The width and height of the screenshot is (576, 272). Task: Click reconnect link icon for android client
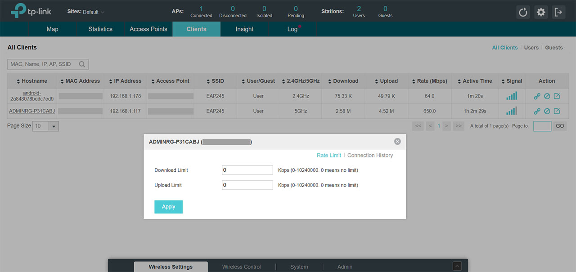pyautogui.click(x=537, y=96)
